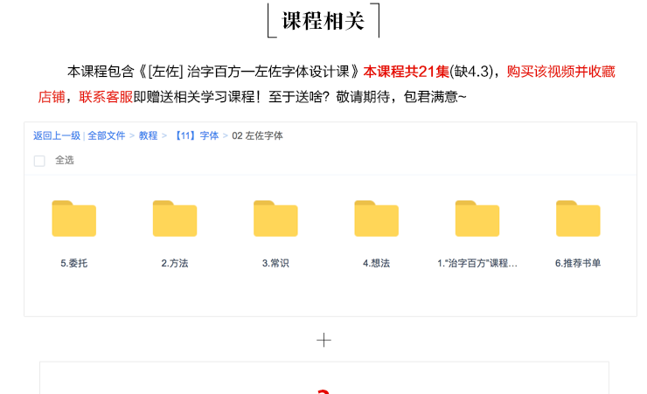This screenshot has height=394, width=647.
Task: Click the red 联系客服 text
Action: pos(106,96)
